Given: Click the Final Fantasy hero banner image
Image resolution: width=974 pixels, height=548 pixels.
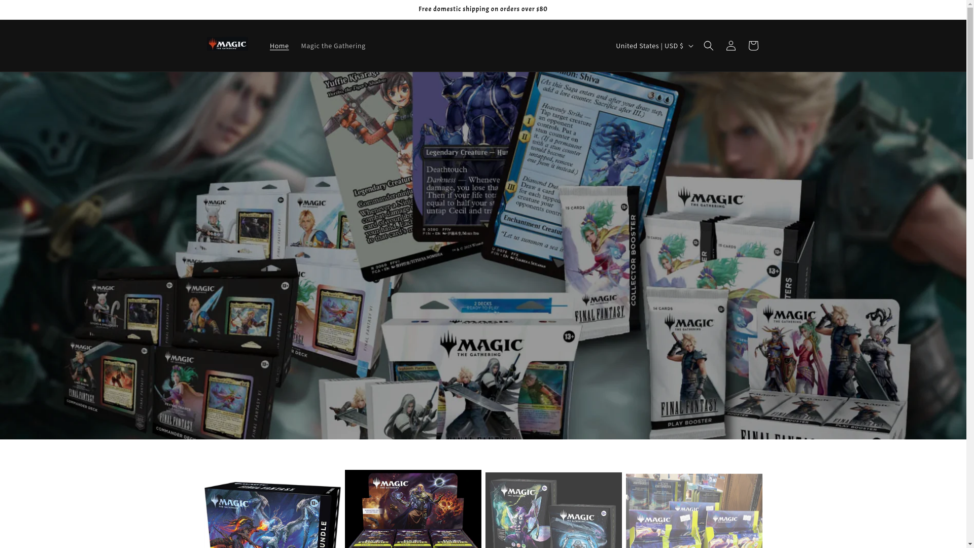Looking at the screenshot, I should 483,255.
